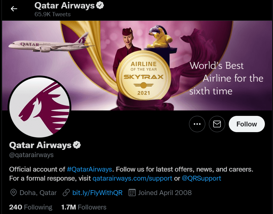View the 1.7M Followers list
The height and width of the screenshot is (214, 273).
click(x=84, y=207)
